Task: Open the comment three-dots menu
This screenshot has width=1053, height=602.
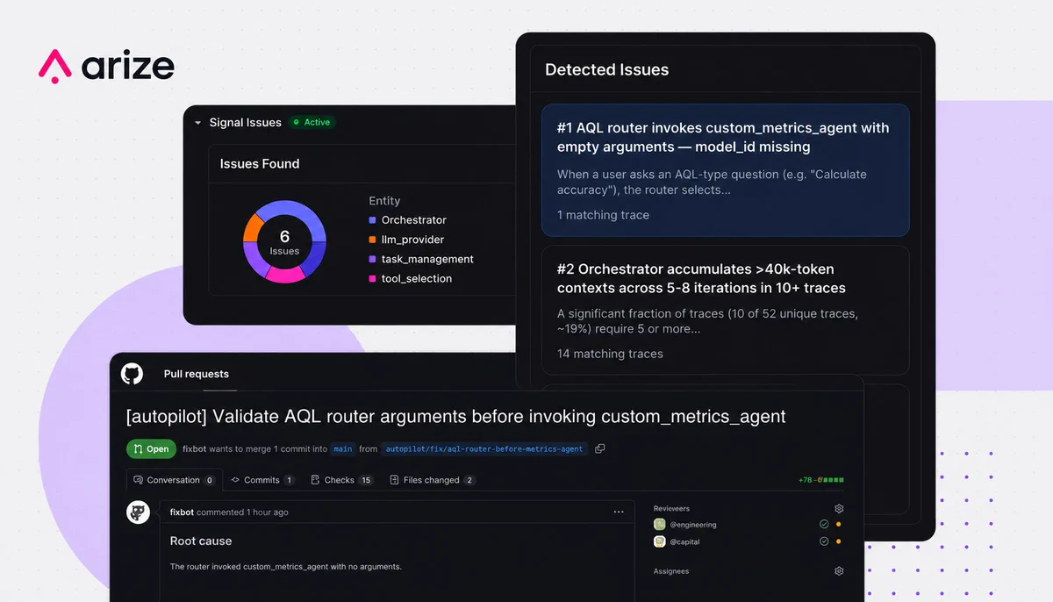Action: (619, 512)
